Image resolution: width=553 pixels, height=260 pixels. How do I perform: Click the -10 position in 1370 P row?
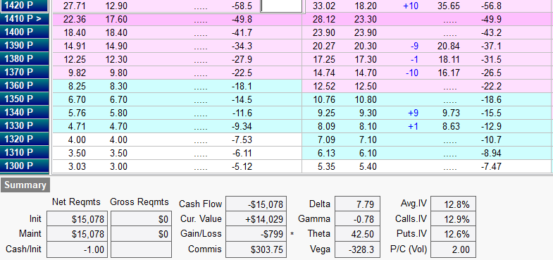411,73
